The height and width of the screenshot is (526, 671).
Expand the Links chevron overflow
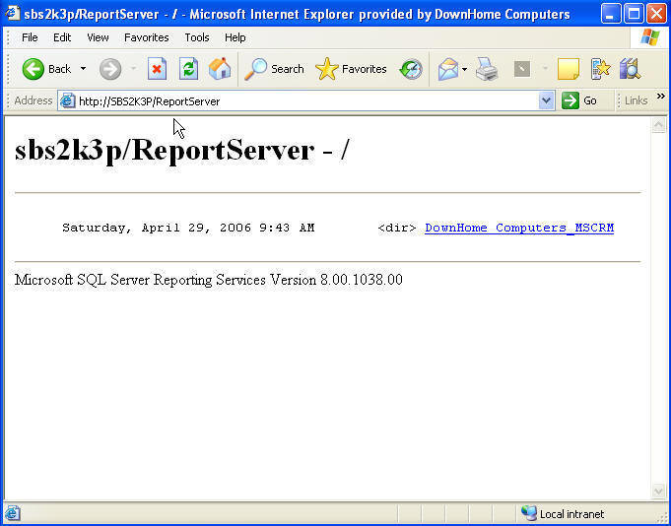click(x=661, y=97)
